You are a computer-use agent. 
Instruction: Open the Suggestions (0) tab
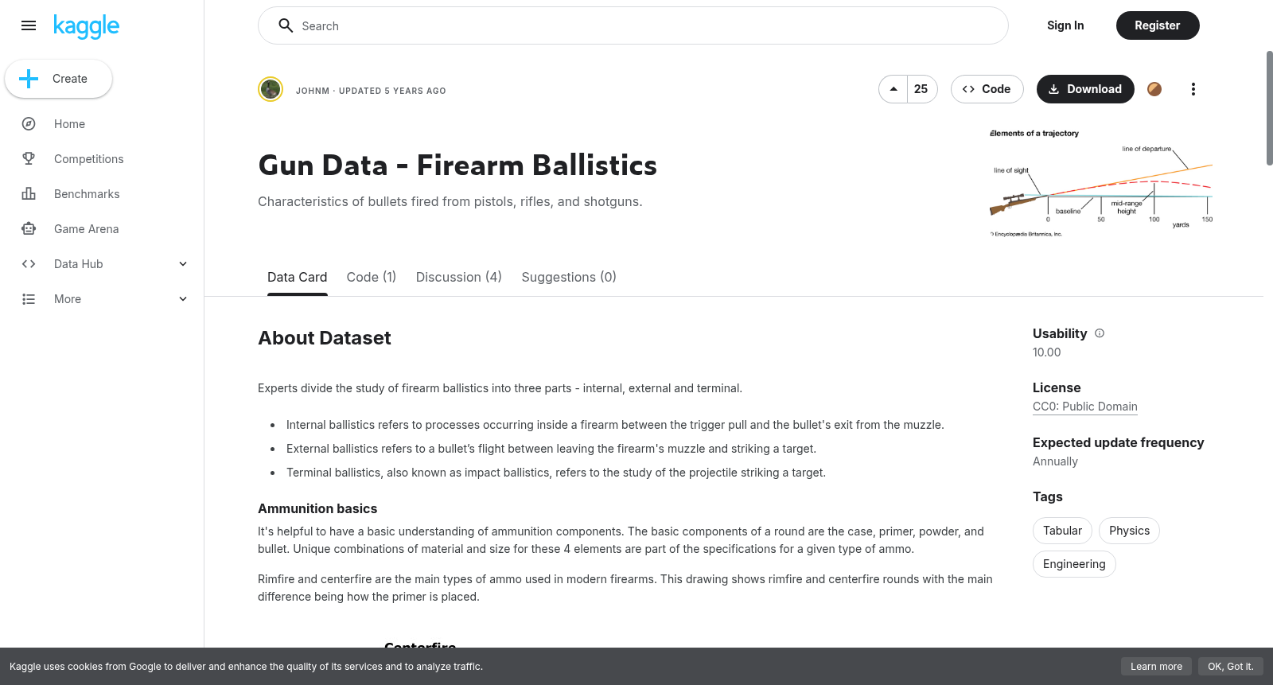tap(569, 277)
